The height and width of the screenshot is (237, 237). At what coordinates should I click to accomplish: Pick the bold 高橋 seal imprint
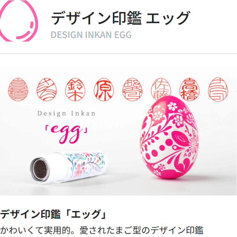coord(189,89)
